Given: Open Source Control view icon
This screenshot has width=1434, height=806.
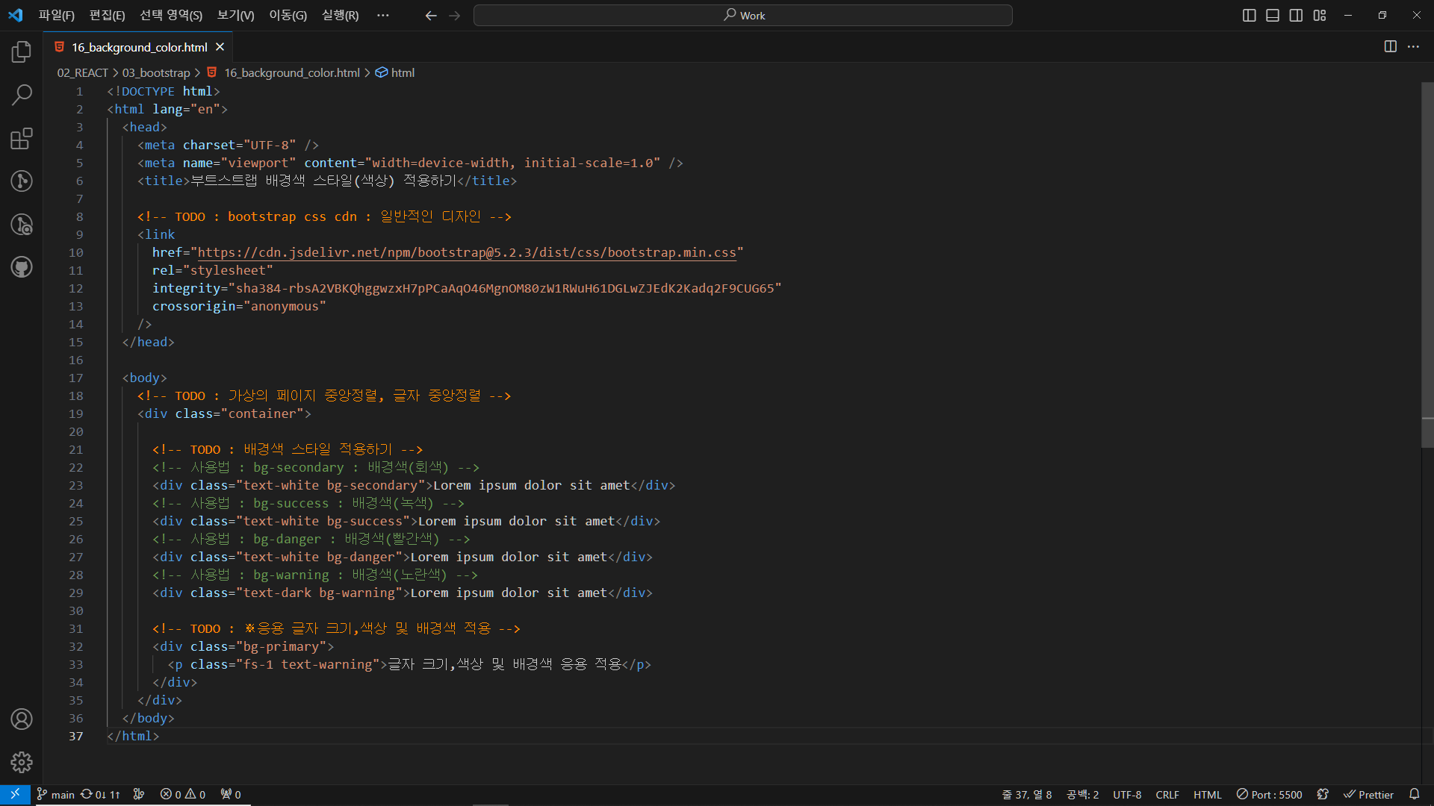Looking at the screenshot, I should point(22,181).
